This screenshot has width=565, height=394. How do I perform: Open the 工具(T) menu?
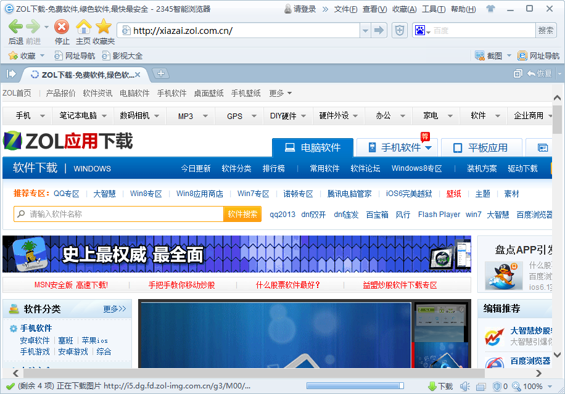coord(433,9)
